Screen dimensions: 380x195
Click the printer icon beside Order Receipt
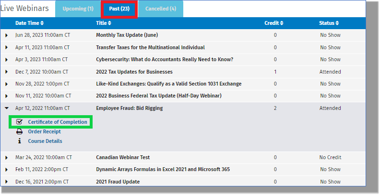click(19, 131)
